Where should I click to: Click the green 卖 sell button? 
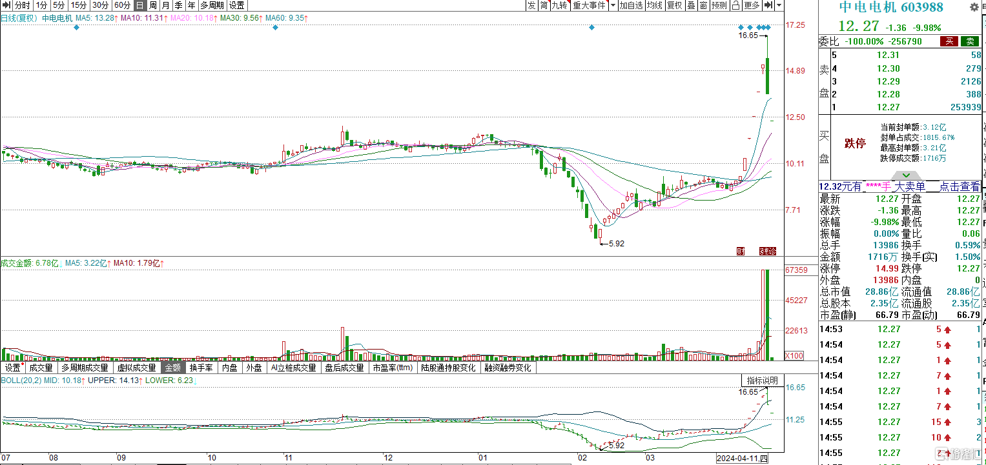click(970, 41)
